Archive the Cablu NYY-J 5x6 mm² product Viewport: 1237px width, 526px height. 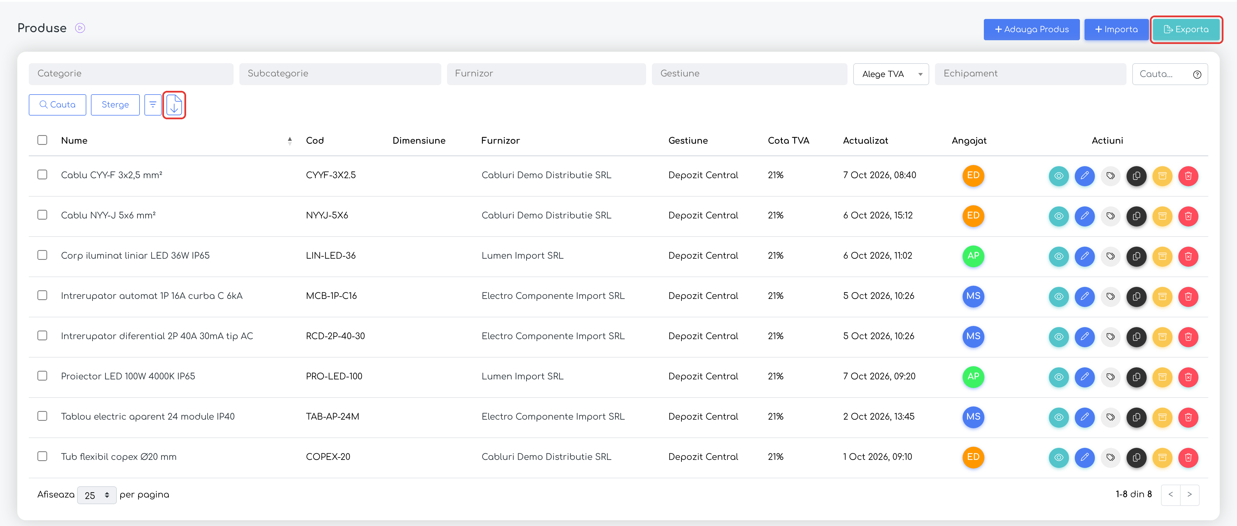(1162, 216)
